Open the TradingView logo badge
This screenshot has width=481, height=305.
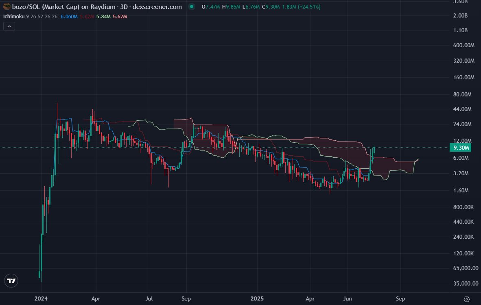(x=11, y=281)
